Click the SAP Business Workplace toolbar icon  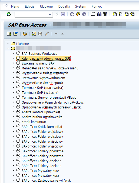25,34
